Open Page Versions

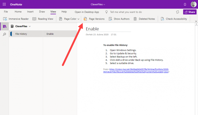click(94, 19)
